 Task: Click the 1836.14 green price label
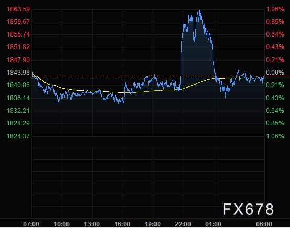tap(18, 98)
